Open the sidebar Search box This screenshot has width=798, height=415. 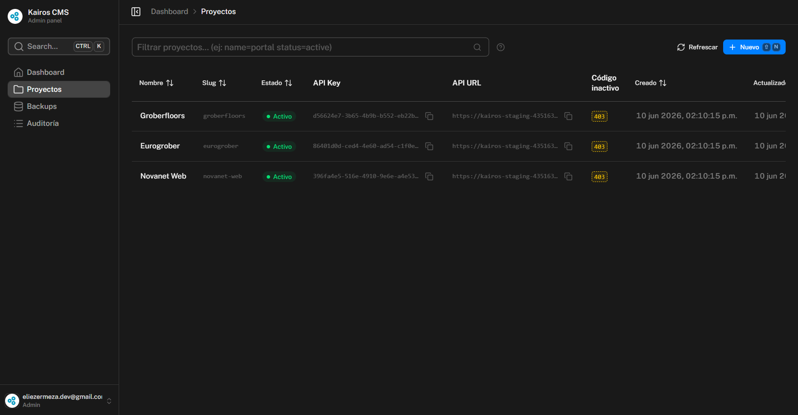pyautogui.click(x=59, y=46)
